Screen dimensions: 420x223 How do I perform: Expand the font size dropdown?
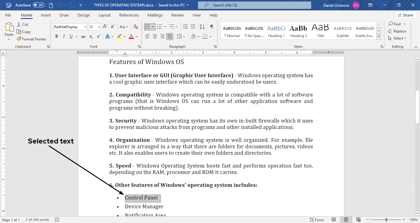point(99,27)
